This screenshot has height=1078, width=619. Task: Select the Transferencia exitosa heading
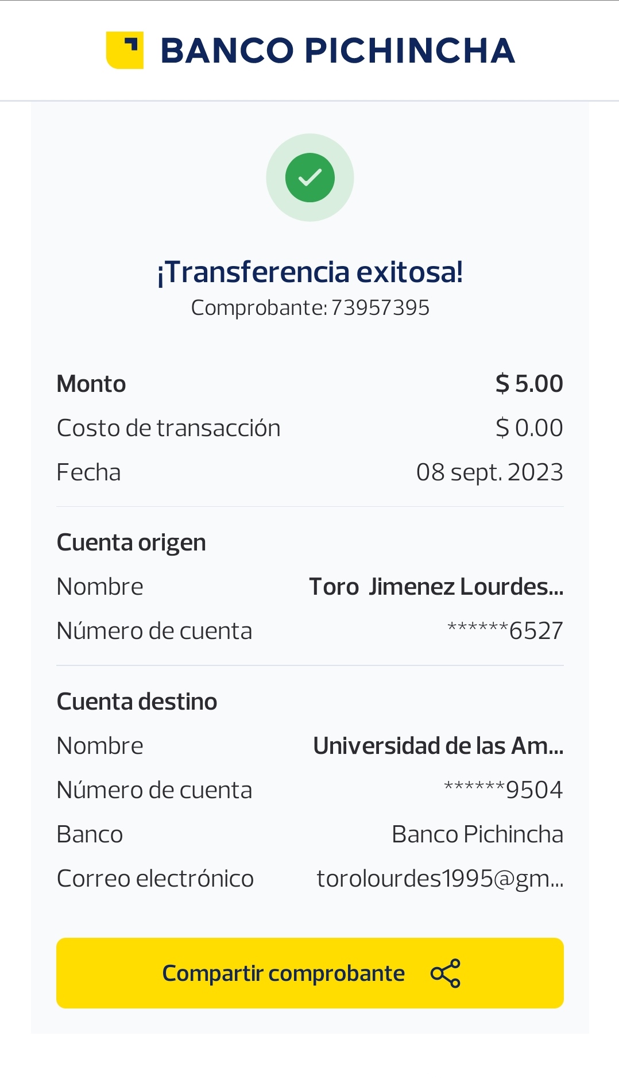(x=310, y=272)
